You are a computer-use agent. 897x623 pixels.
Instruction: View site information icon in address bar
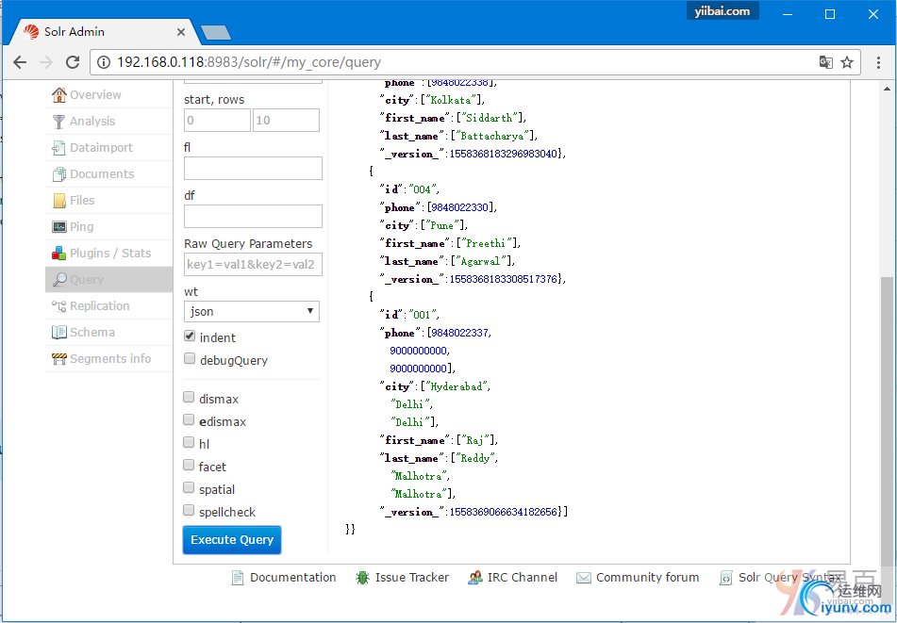pyautogui.click(x=104, y=62)
